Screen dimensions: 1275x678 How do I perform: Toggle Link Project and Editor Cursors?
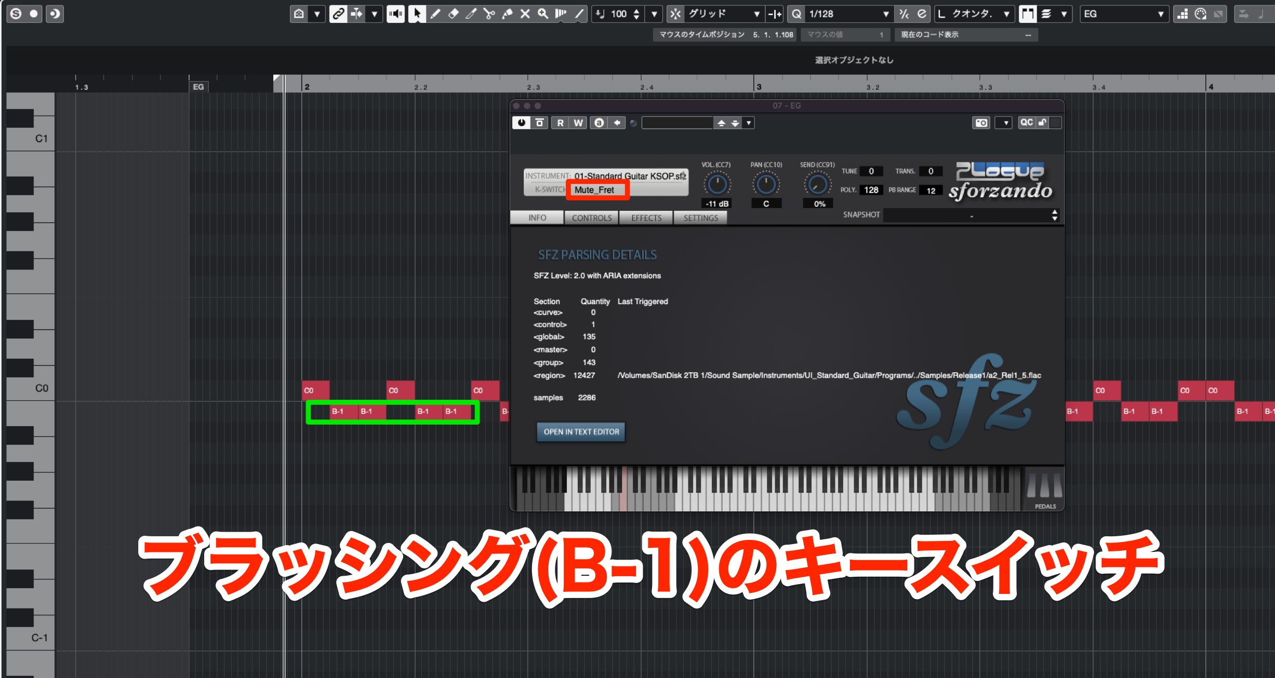click(338, 14)
